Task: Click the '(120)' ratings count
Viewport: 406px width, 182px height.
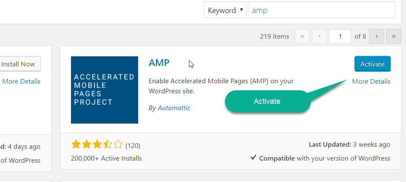Action: 133,146
